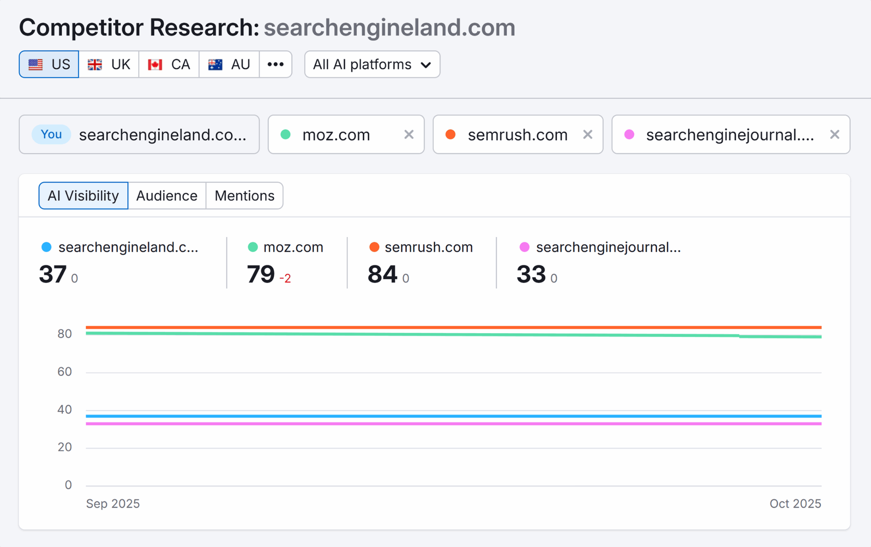Open the All AI platforms dropdown
Image resolution: width=871 pixels, height=547 pixels.
[372, 64]
